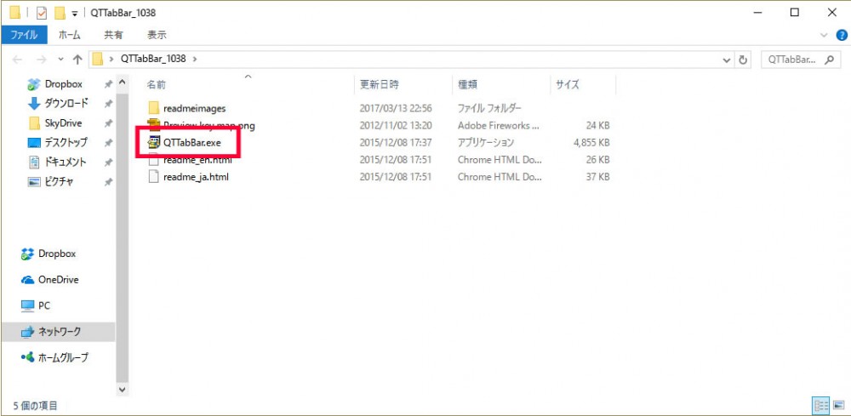This screenshot has width=851, height=416.
Task: Click the Dropbox icon beside pinned Dropbox
Action: click(34, 84)
